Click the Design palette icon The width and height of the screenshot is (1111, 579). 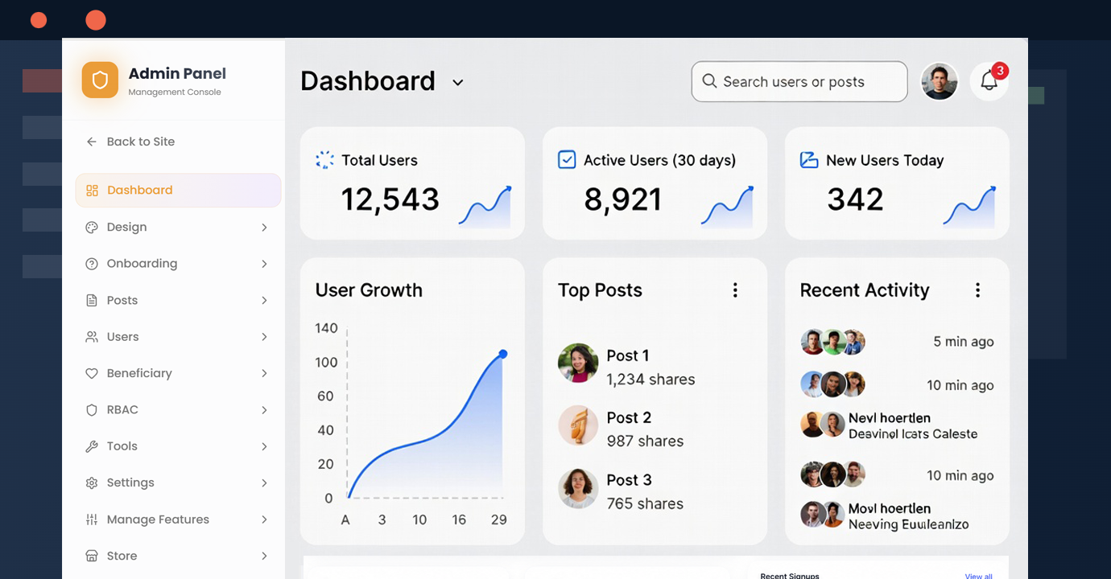pyautogui.click(x=92, y=228)
